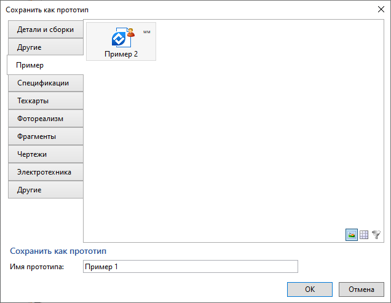Show the Фрагменты tab
This screenshot has height=303, width=391.
point(45,136)
